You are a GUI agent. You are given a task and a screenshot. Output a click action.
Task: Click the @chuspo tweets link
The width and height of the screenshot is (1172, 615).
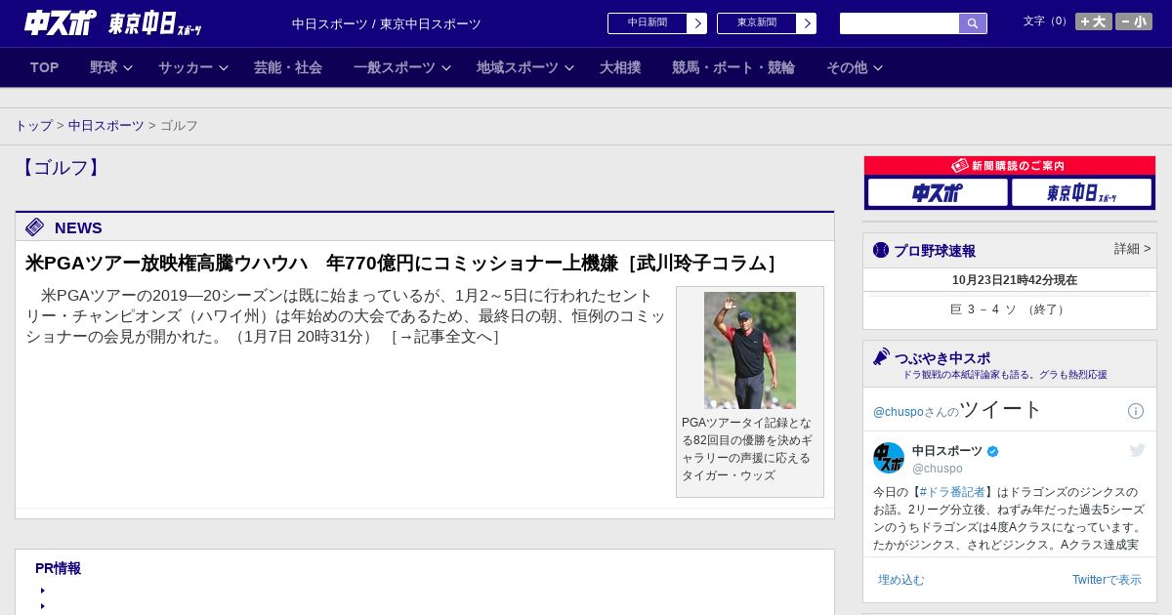click(x=898, y=412)
